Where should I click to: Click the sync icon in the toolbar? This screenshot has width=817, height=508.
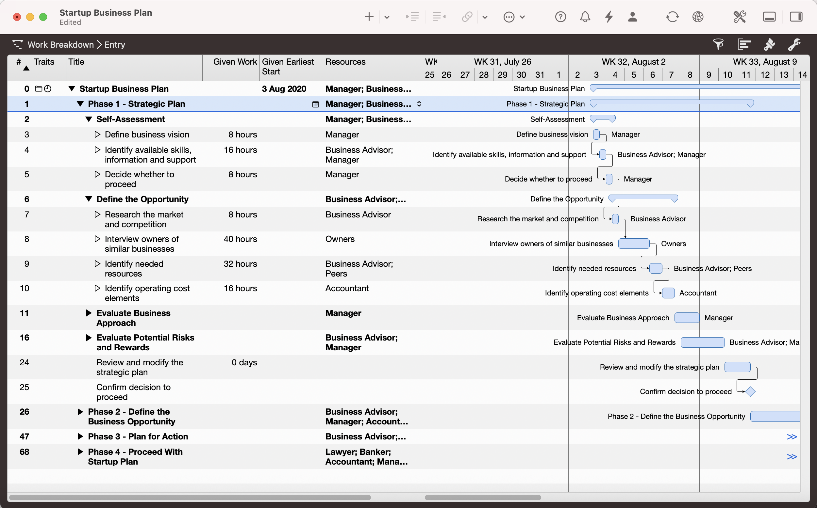672,16
